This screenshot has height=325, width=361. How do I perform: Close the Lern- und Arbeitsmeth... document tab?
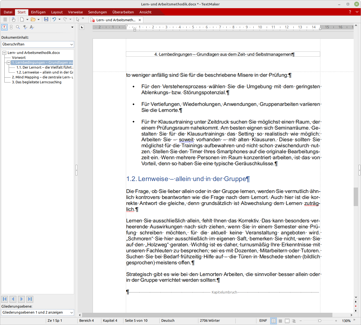(x=140, y=20)
